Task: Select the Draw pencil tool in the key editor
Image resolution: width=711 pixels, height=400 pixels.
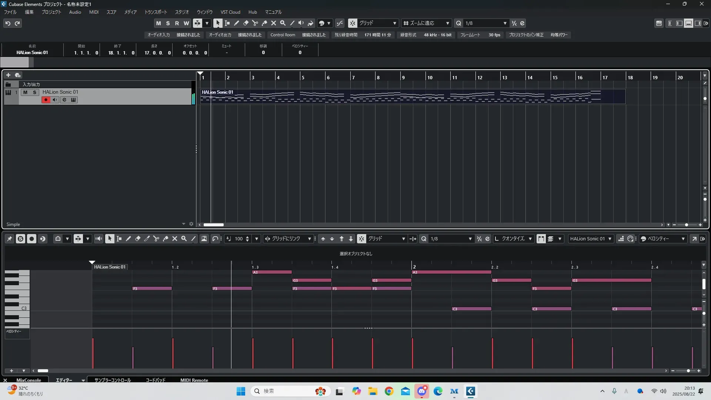Action: point(128,239)
